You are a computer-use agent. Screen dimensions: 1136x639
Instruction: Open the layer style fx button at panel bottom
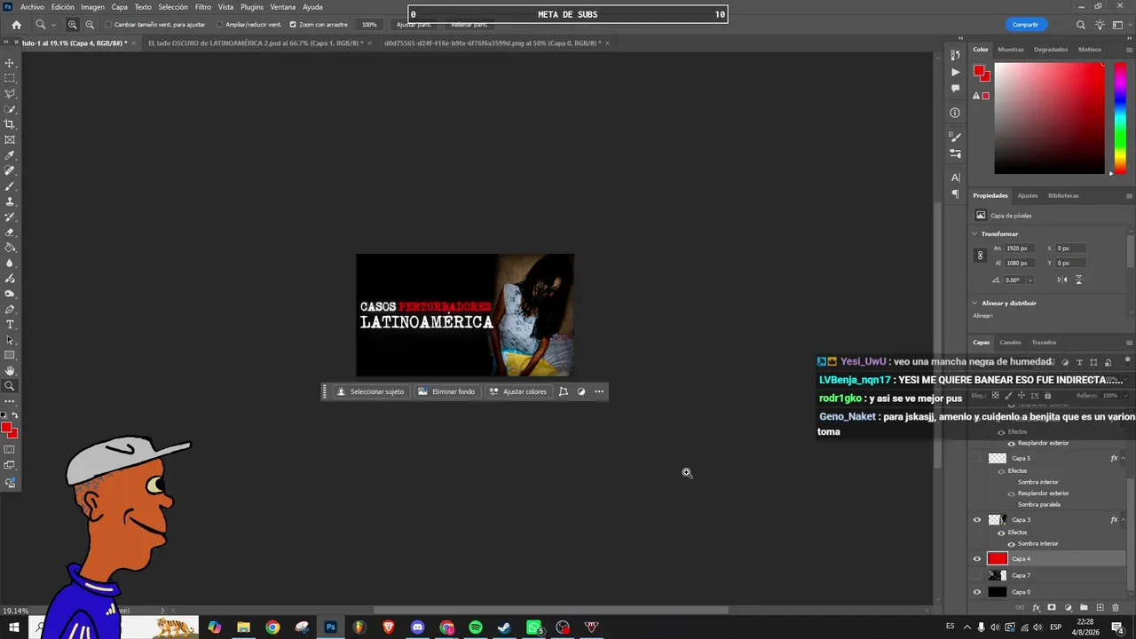point(1036,608)
